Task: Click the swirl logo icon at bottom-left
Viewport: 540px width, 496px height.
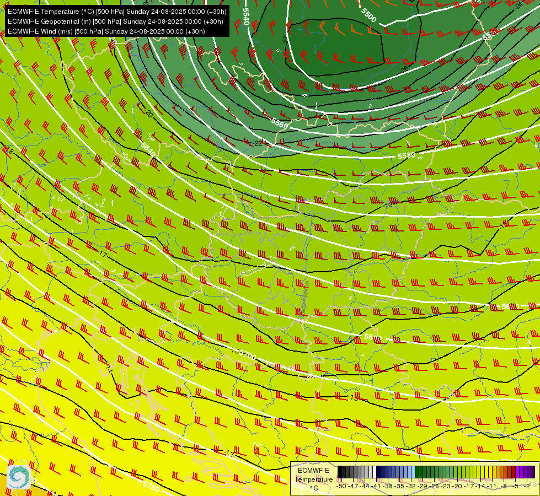Action: tap(19, 477)
